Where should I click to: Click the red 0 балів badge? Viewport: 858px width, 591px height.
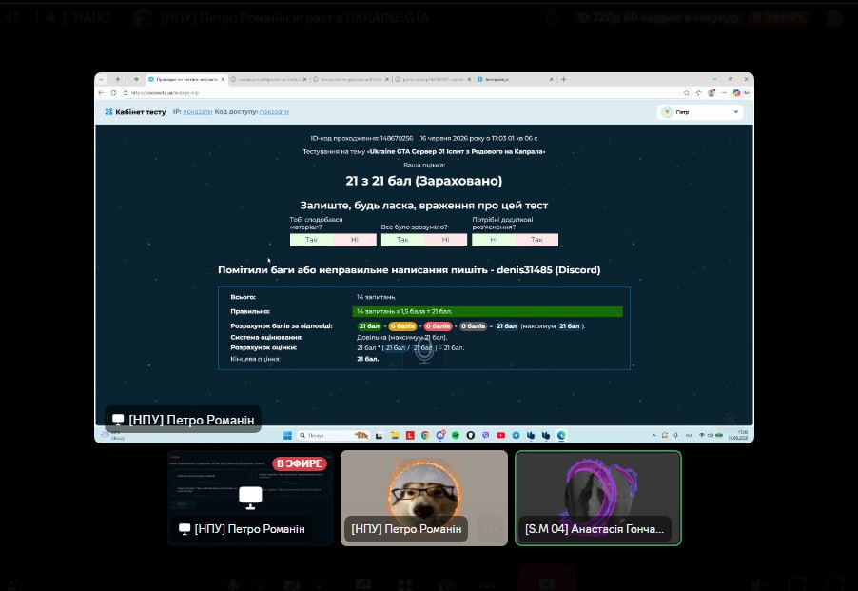click(438, 326)
